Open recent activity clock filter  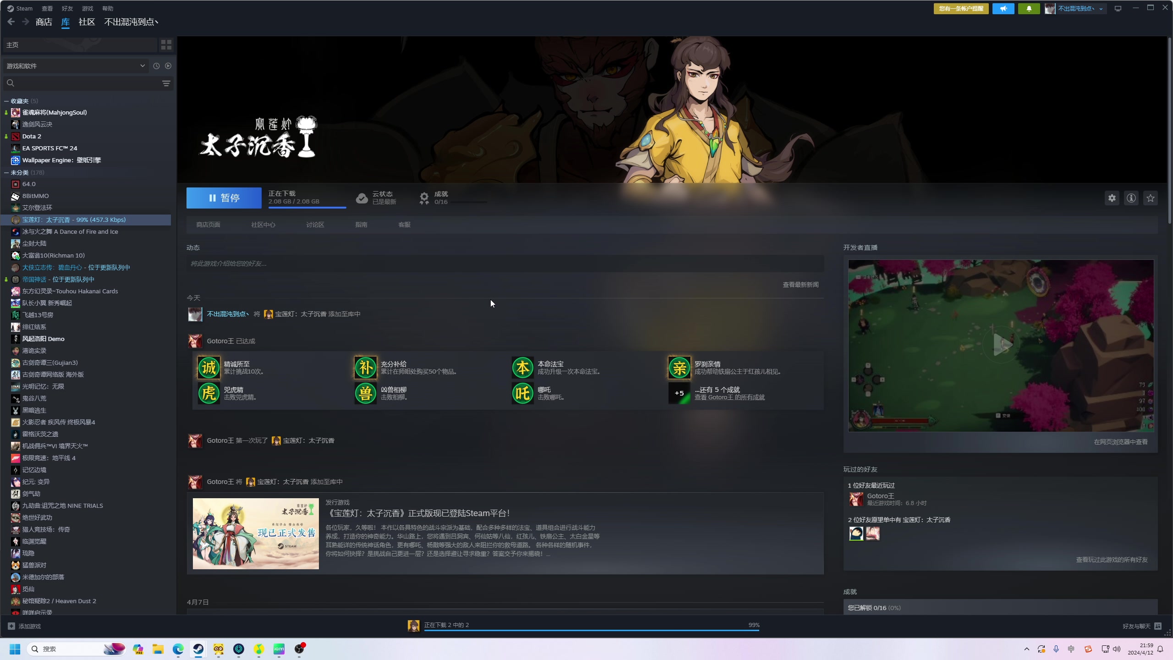pyautogui.click(x=156, y=66)
